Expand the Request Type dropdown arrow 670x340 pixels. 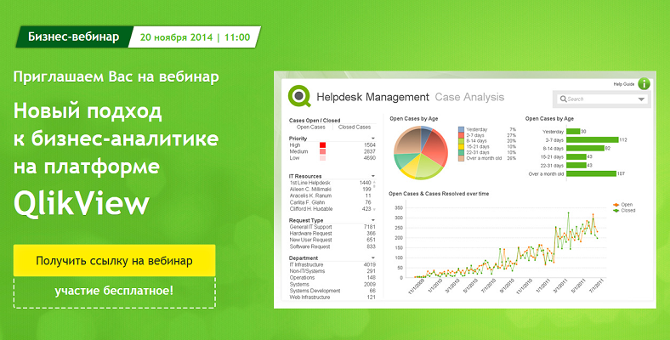coord(373,220)
